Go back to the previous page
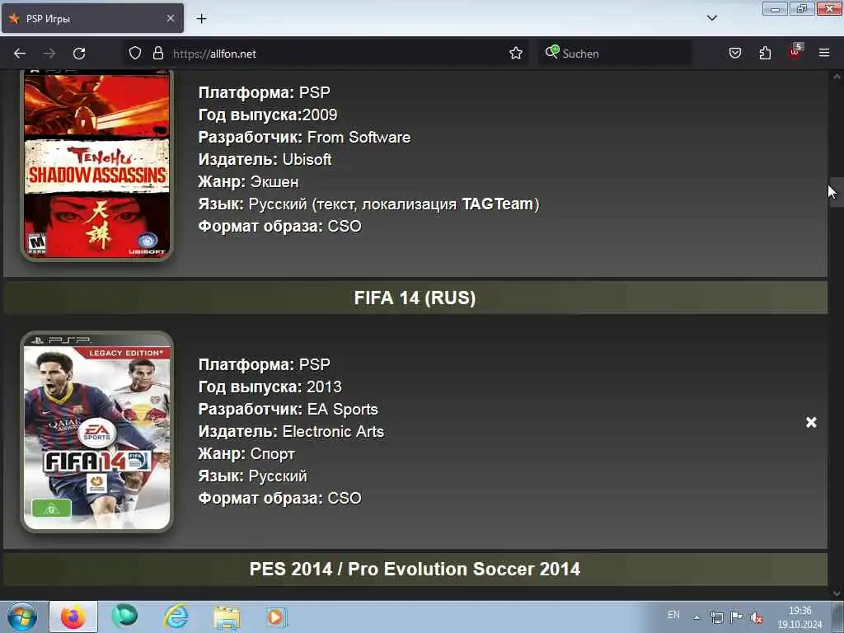 [20, 54]
